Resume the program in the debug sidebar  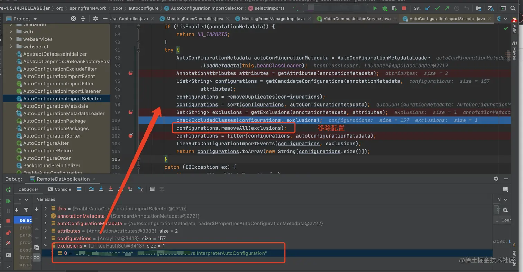[8, 201]
